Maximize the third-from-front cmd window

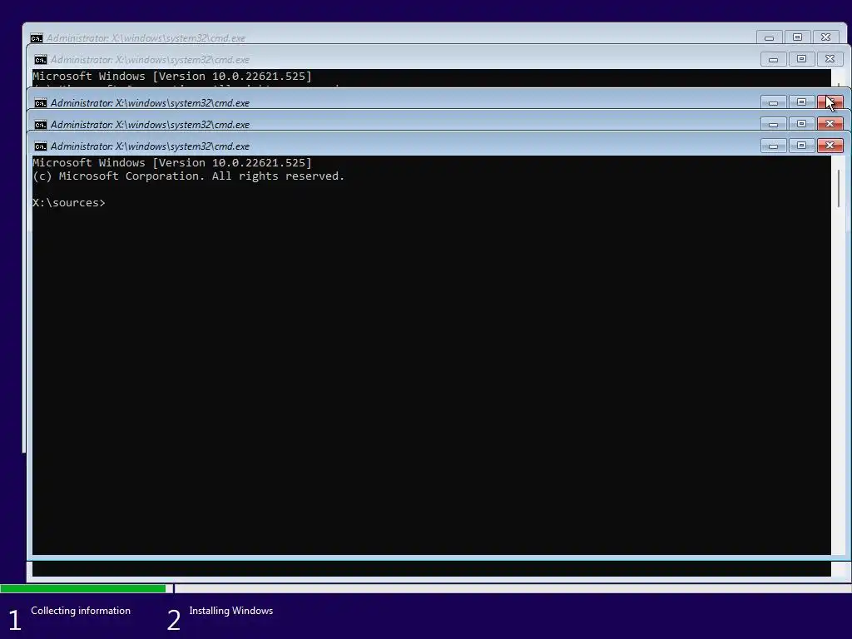click(801, 102)
